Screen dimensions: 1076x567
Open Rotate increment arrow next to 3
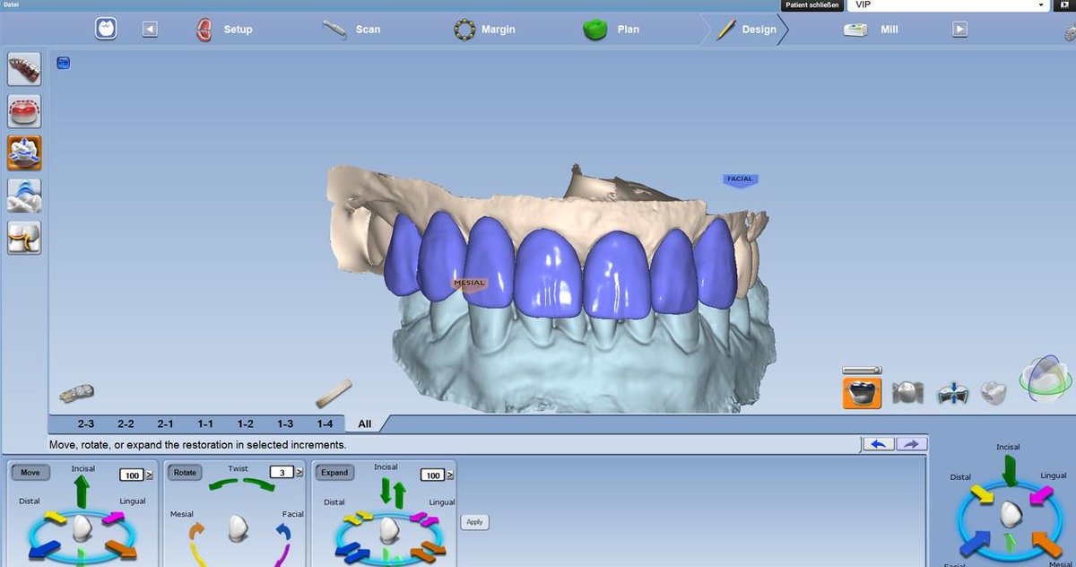299,472
